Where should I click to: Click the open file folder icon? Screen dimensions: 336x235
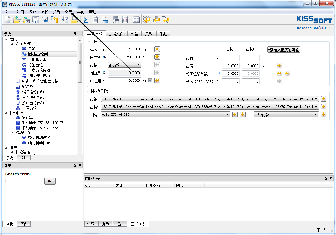(17, 20)
